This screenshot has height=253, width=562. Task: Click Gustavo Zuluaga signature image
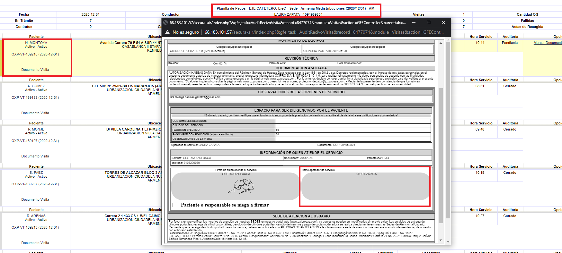241,186
